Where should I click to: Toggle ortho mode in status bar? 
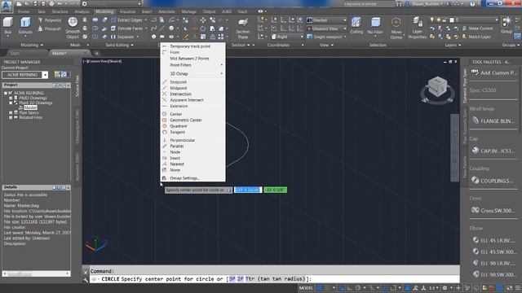pyautogui.click(x=350, y=287)
